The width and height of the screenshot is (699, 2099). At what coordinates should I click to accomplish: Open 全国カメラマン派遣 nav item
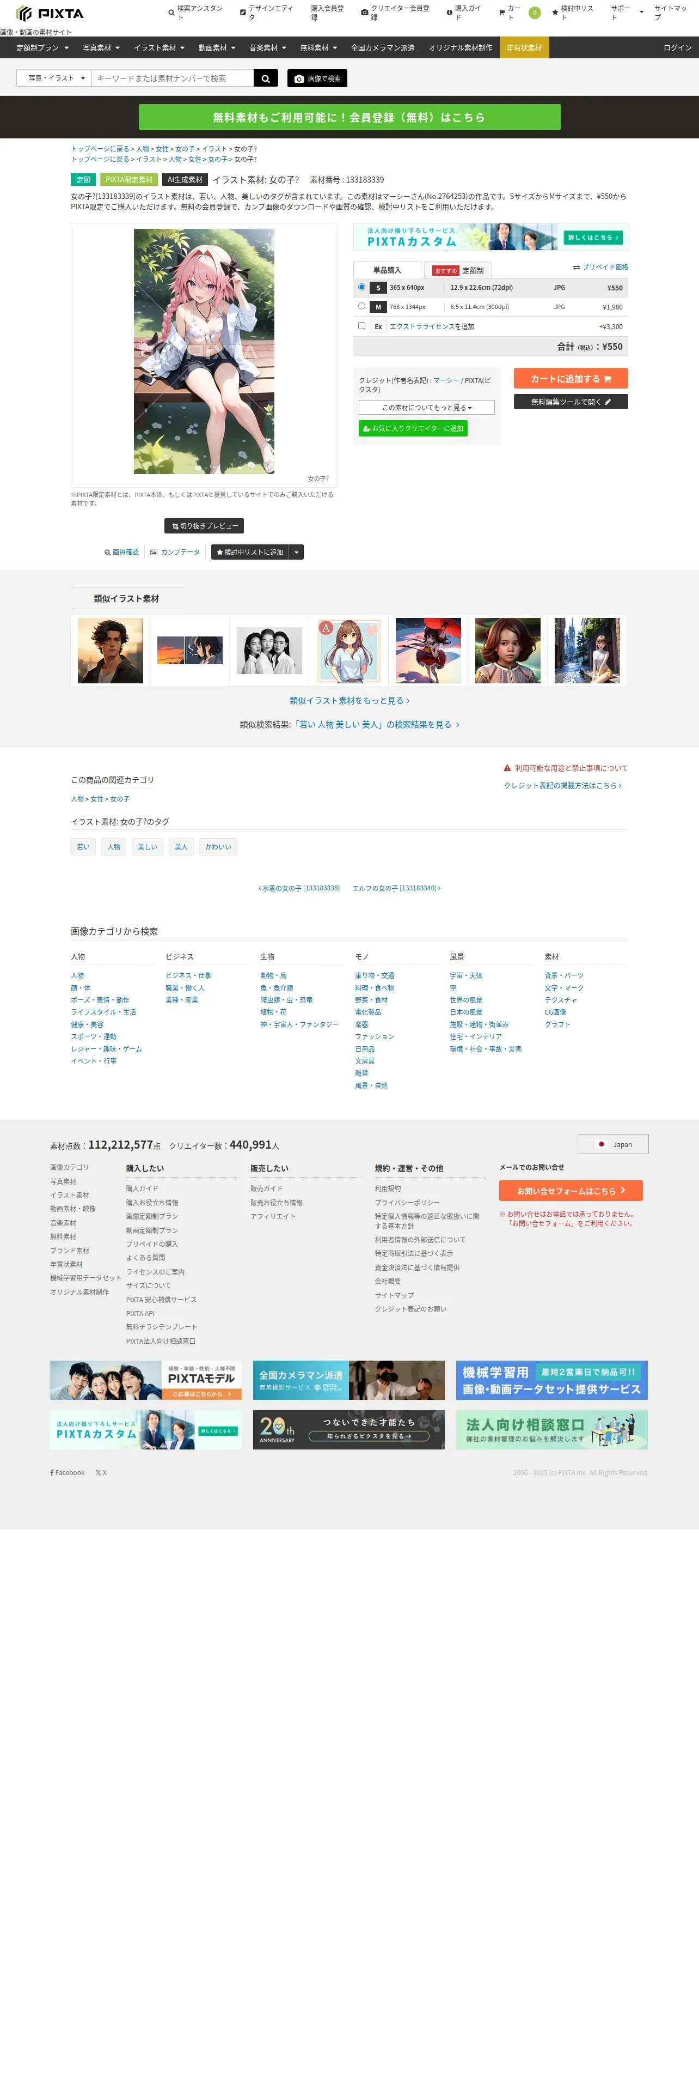(383, 48)
